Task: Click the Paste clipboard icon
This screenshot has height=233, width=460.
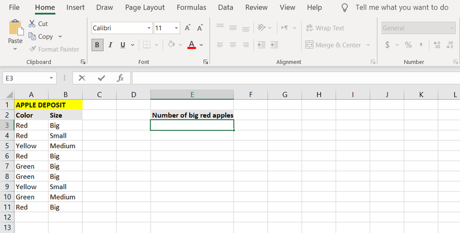Action: tap(16, 27)
